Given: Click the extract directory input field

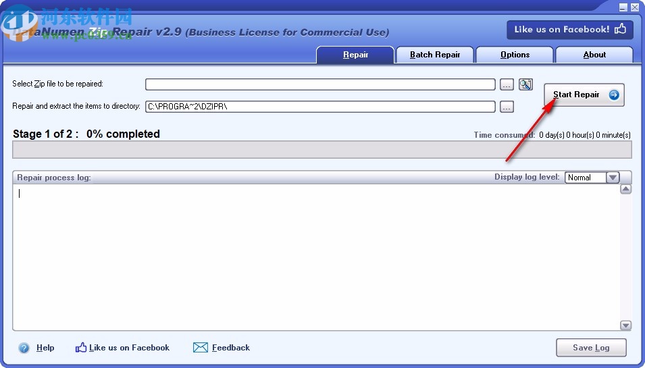Looking at the screenshot, I should [x=320, y=107].
